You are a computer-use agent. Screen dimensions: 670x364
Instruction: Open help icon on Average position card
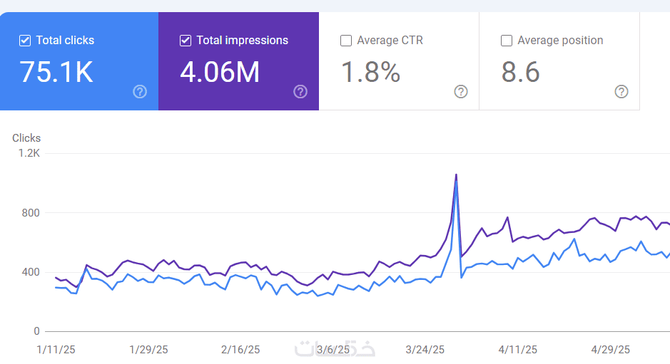621,91
